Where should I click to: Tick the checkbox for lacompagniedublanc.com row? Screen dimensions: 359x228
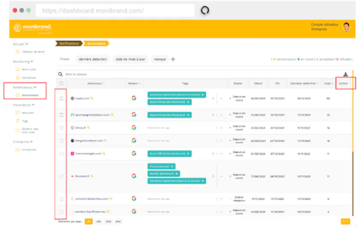[x=61, y=115]
